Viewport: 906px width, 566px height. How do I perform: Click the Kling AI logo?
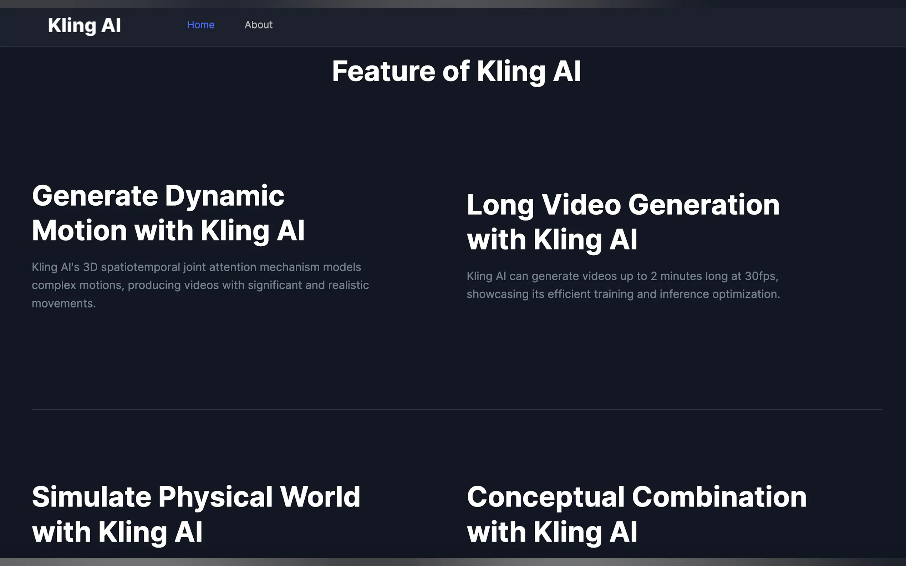(84, 25)
